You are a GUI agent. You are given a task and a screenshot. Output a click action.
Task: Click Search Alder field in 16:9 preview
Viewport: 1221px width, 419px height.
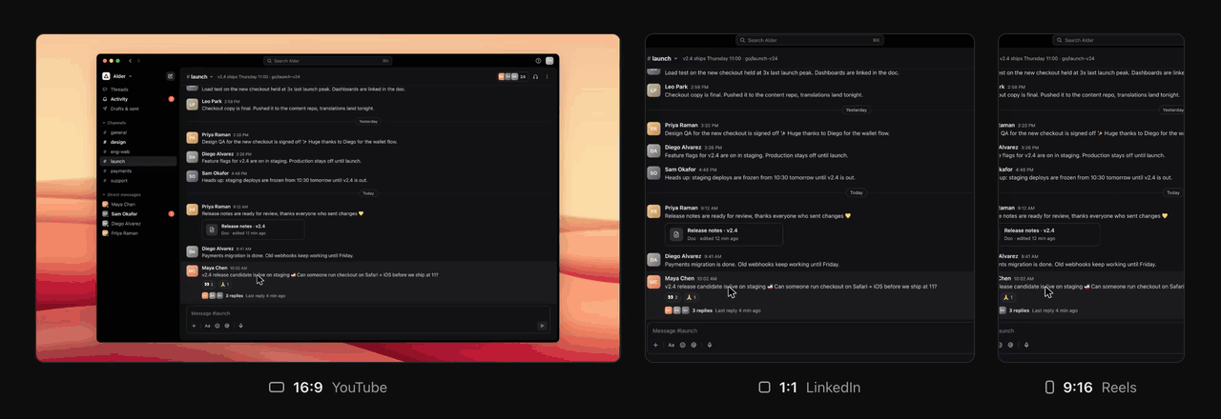(x=327, y=60)
